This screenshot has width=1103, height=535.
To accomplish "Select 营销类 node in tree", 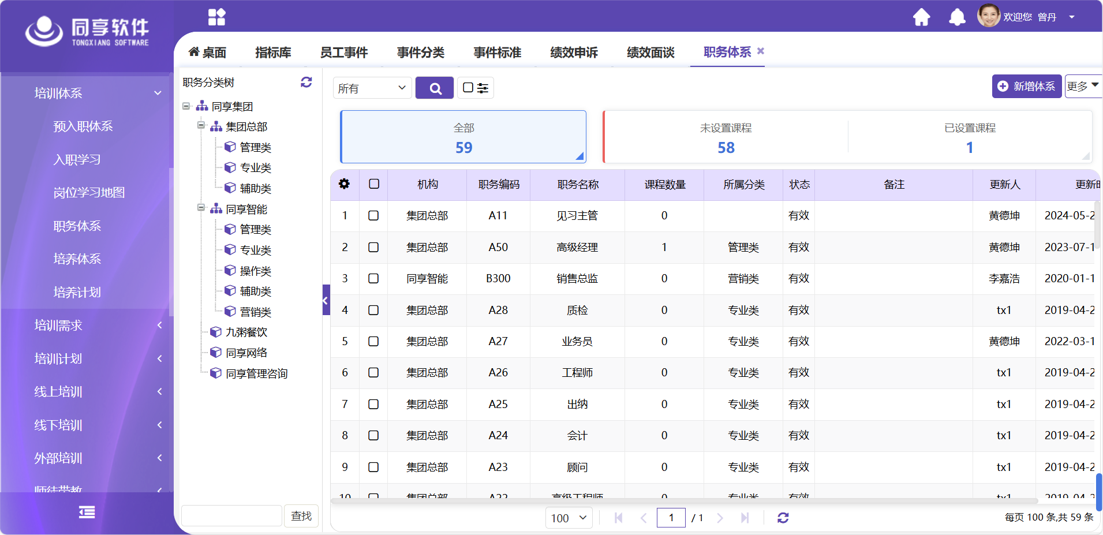I will pyautogui.click(x=255, y=312).
